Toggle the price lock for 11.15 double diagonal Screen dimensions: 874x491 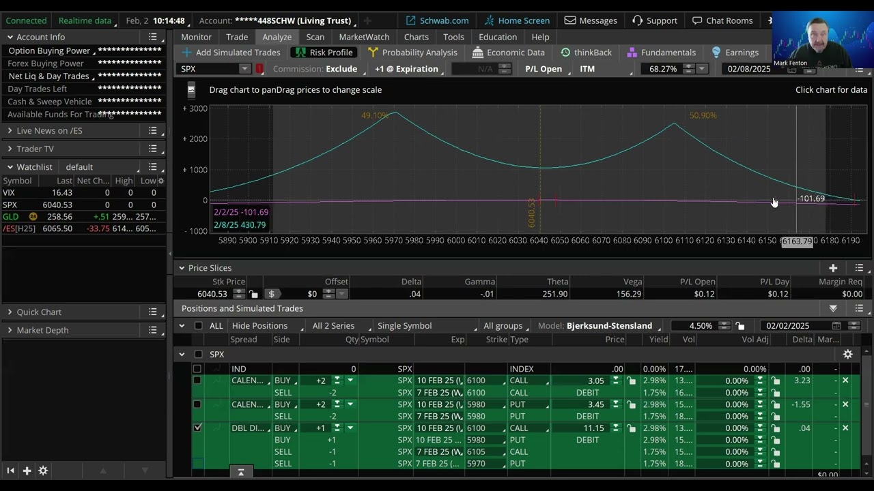(632, 428)
